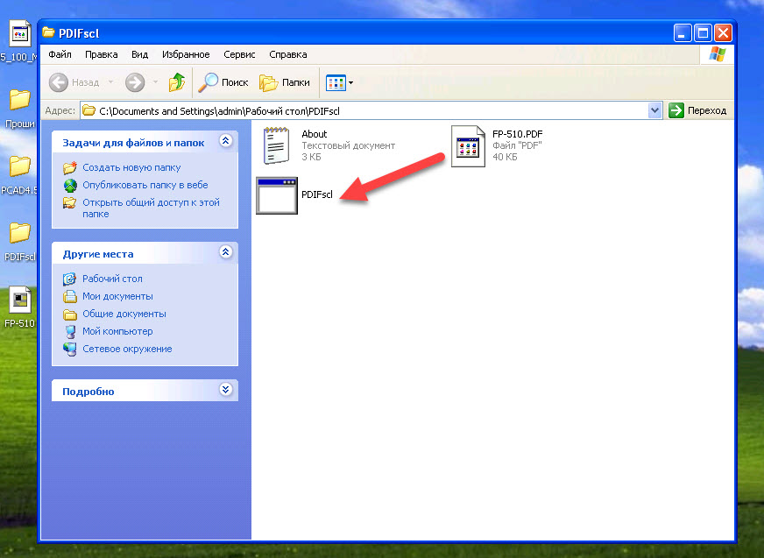Open Forward button history dropdown arrow

[155, 81]
